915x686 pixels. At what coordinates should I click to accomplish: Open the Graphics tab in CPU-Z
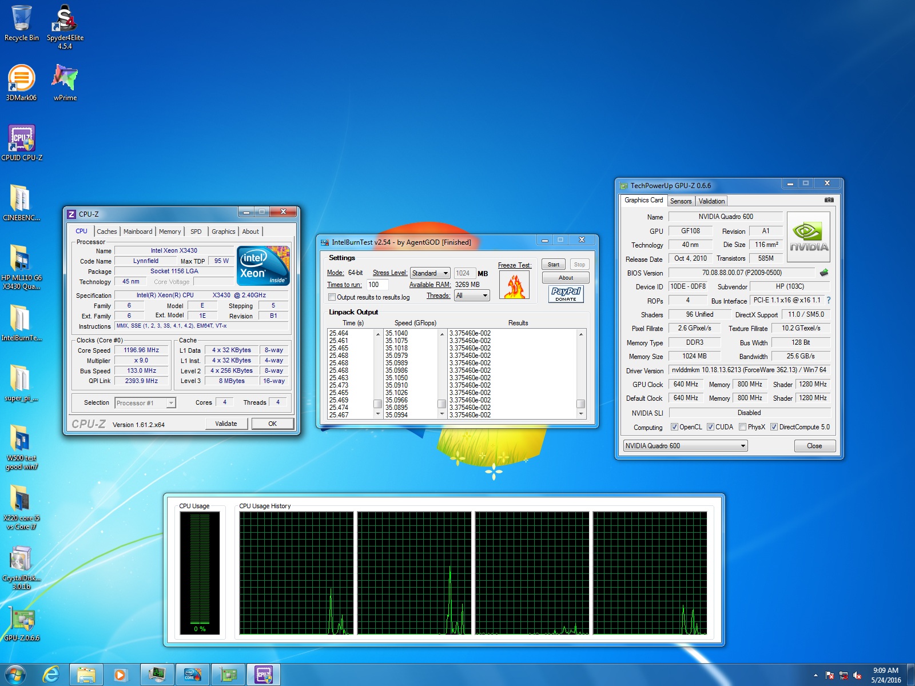click(x=224, y=232)
